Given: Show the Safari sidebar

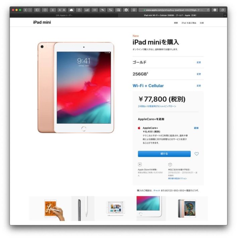Looking at the screenshot, I should 37,10.
